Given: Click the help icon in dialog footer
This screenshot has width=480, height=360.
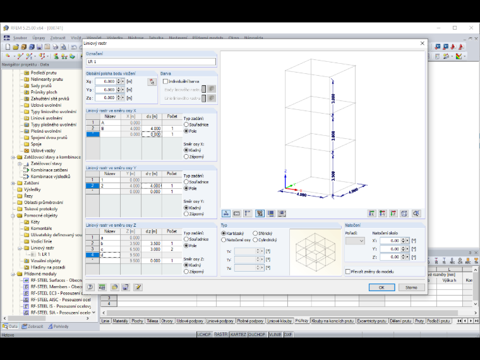Looking at the screenshot, I should (90, 287).
